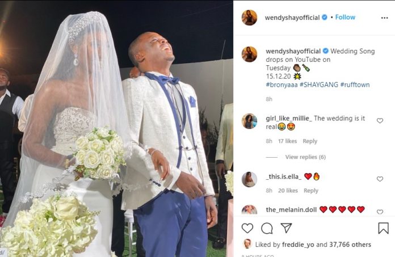
Task: Like the post with the heart icon
Action: (247, 228)
